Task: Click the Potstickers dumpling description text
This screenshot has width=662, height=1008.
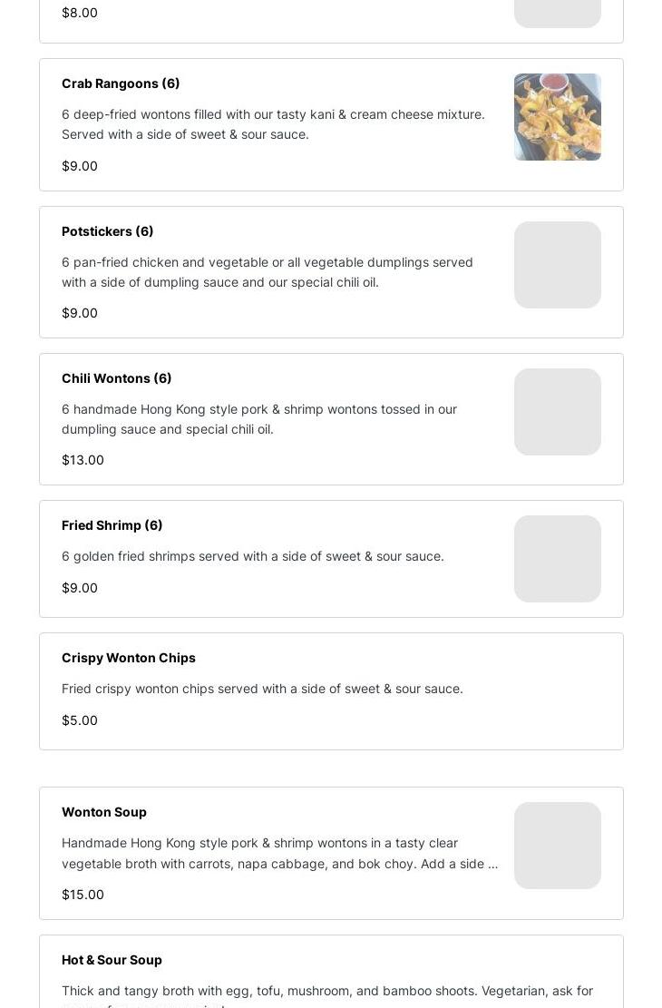Action: [268, 272]
